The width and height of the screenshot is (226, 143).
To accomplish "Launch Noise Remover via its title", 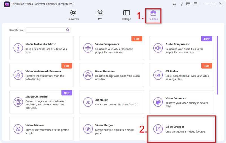I will [x=105, y=71].
